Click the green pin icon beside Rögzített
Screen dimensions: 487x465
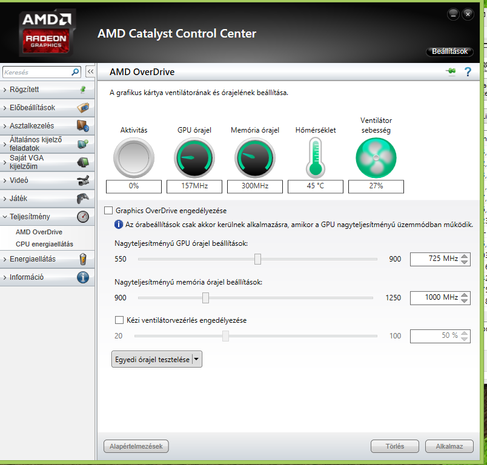click(83, 90)
